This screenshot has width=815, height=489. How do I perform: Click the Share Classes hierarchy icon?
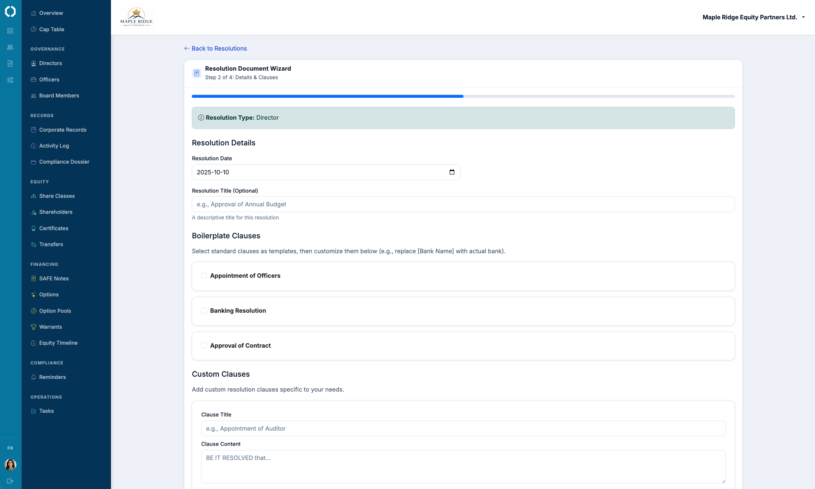(34, 196)
